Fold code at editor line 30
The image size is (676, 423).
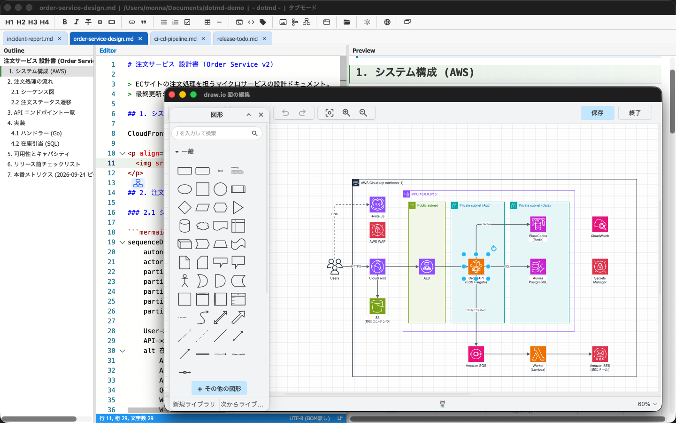tap(123, 351)
